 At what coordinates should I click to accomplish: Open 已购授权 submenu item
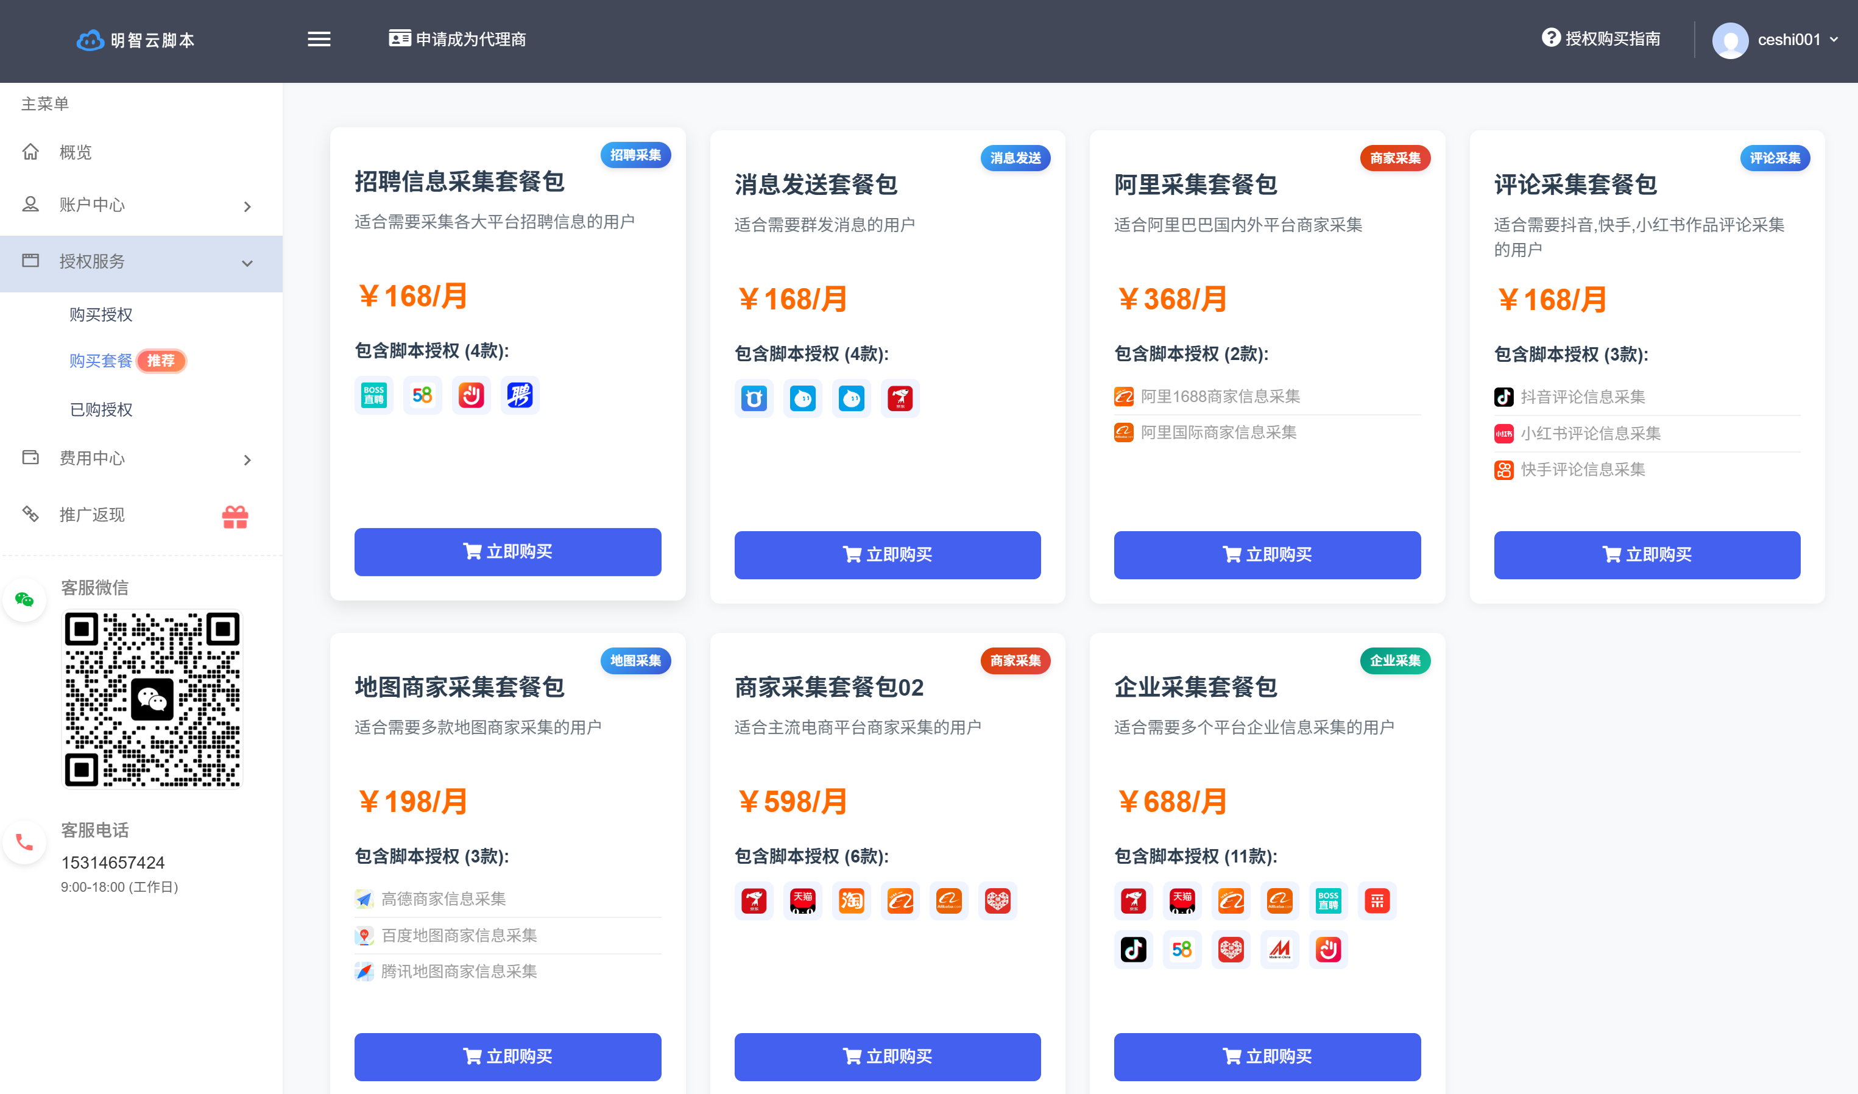click(101, 409)
